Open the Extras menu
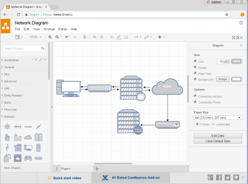 click(62, 29)
